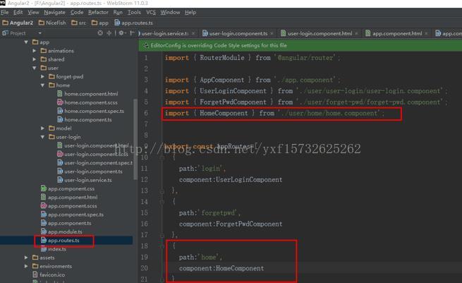
Task: Close the user-login.component.html tab
Action: pos(356,33)
